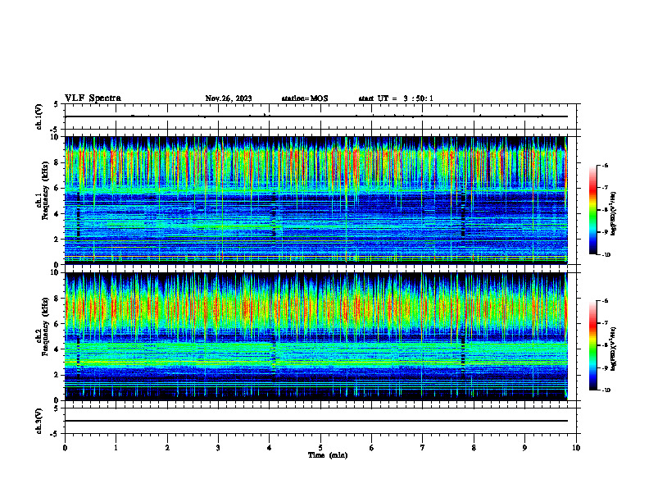Click tick label "5" on the Time axis
The height and width of the screenshot is (502, 649).
coord(320,448)
